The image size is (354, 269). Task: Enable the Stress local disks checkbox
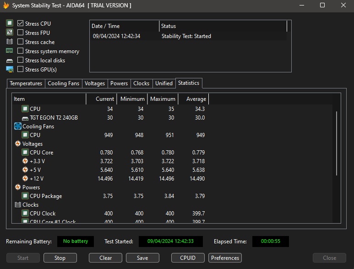click(x=20, y=60)
